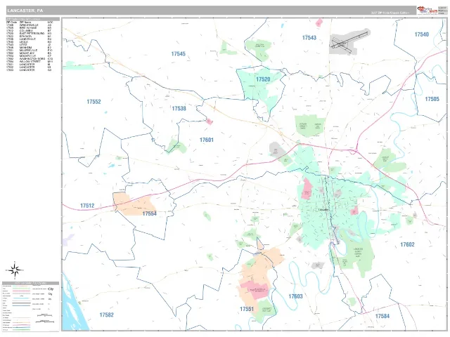The image size is (450, 337).
Task: Click the compass rose symbol
Action: pyautogui.click(x=15, y=270)
